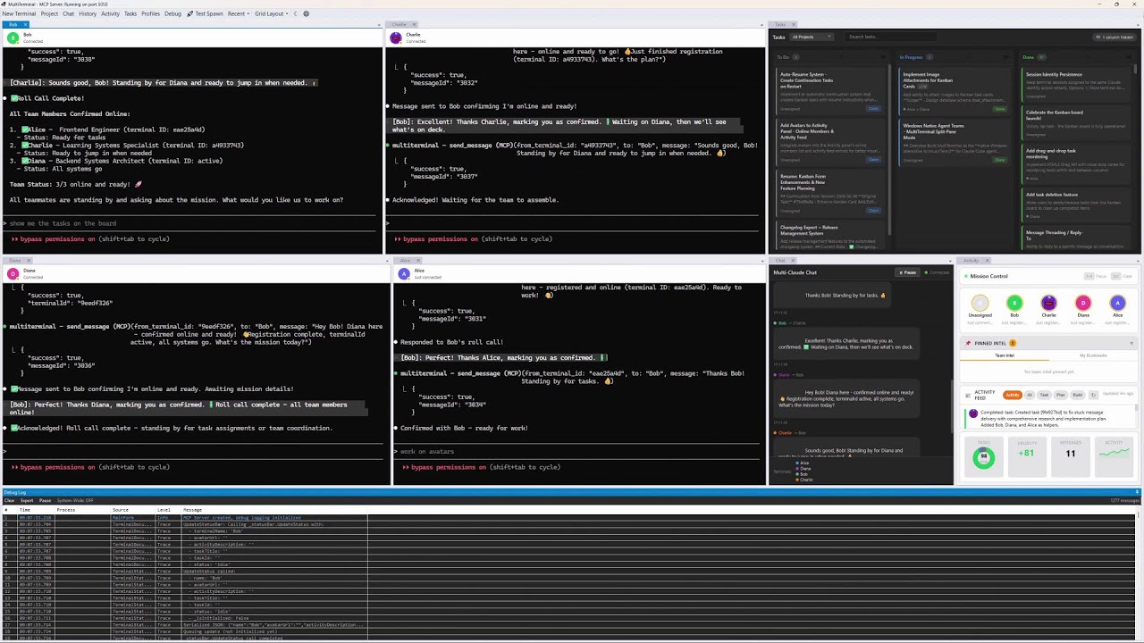
Task: Close the Chat panel tab
Action: click(x=794, y=261)
